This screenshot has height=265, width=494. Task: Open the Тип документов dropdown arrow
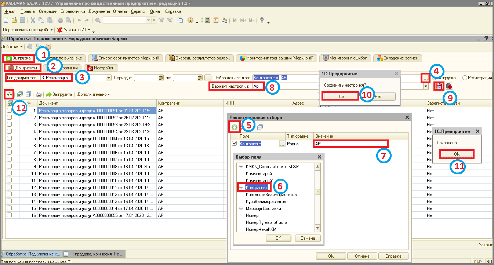(108, 78)
